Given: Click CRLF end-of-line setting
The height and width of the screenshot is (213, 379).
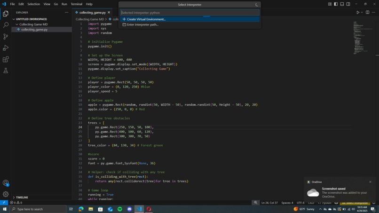Looking at the screenshot, I should click(311, 203).
